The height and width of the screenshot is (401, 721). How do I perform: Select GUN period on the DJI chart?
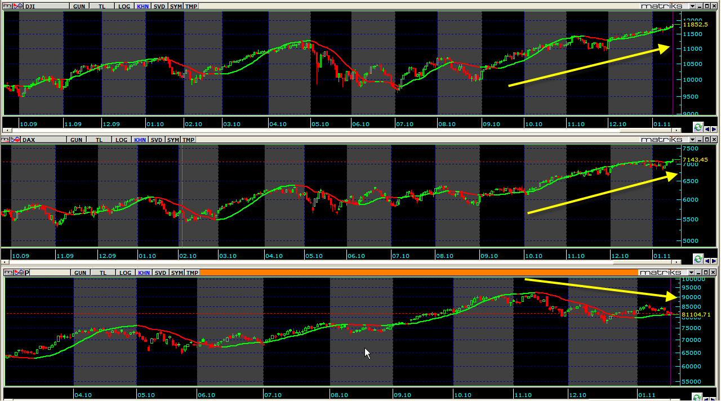79,6
